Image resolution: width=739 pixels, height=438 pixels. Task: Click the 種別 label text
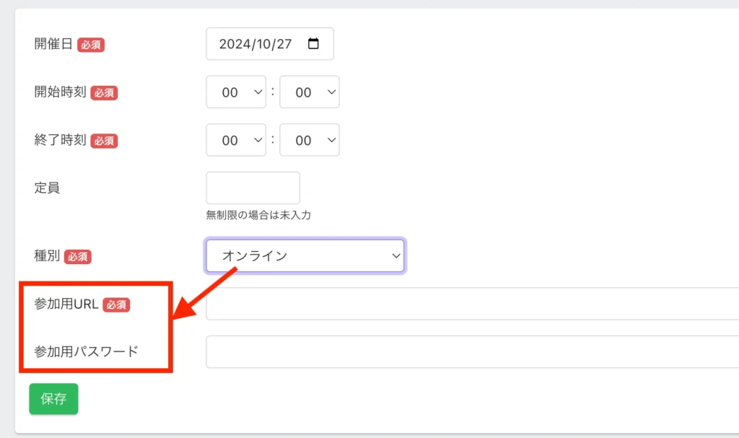[47, 255]
